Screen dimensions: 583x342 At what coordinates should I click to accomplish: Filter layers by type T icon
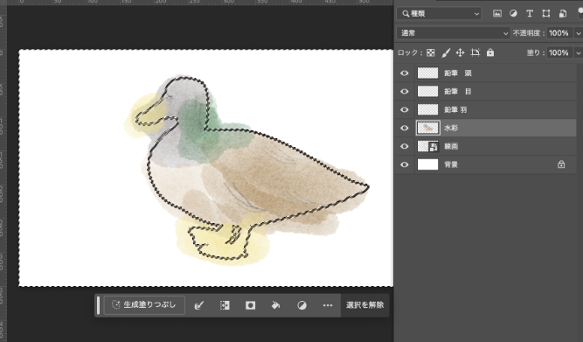click(530, 14)
